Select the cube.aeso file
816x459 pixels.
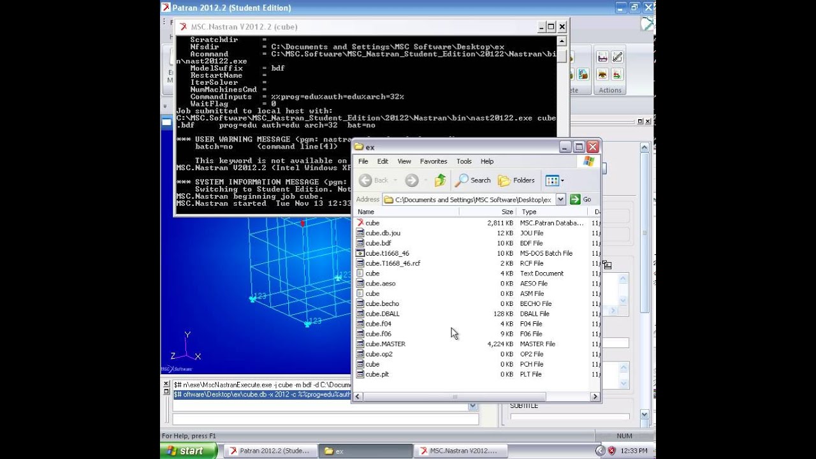[381, 284]
